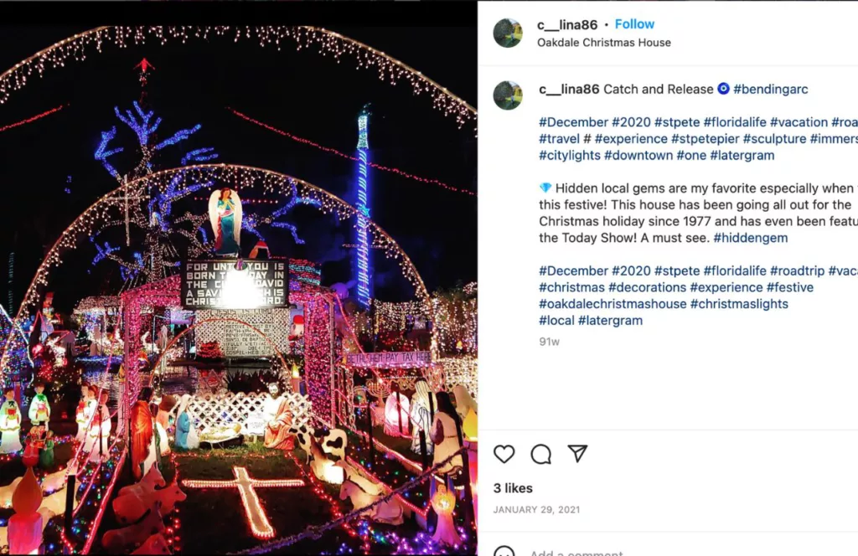Like the post with heart icon
Image resolution: width=858 pixels, height=556 pixels.
(x=504, y=454)
